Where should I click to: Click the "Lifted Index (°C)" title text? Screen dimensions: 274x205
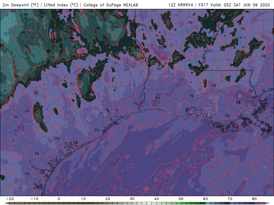(61, 5)
